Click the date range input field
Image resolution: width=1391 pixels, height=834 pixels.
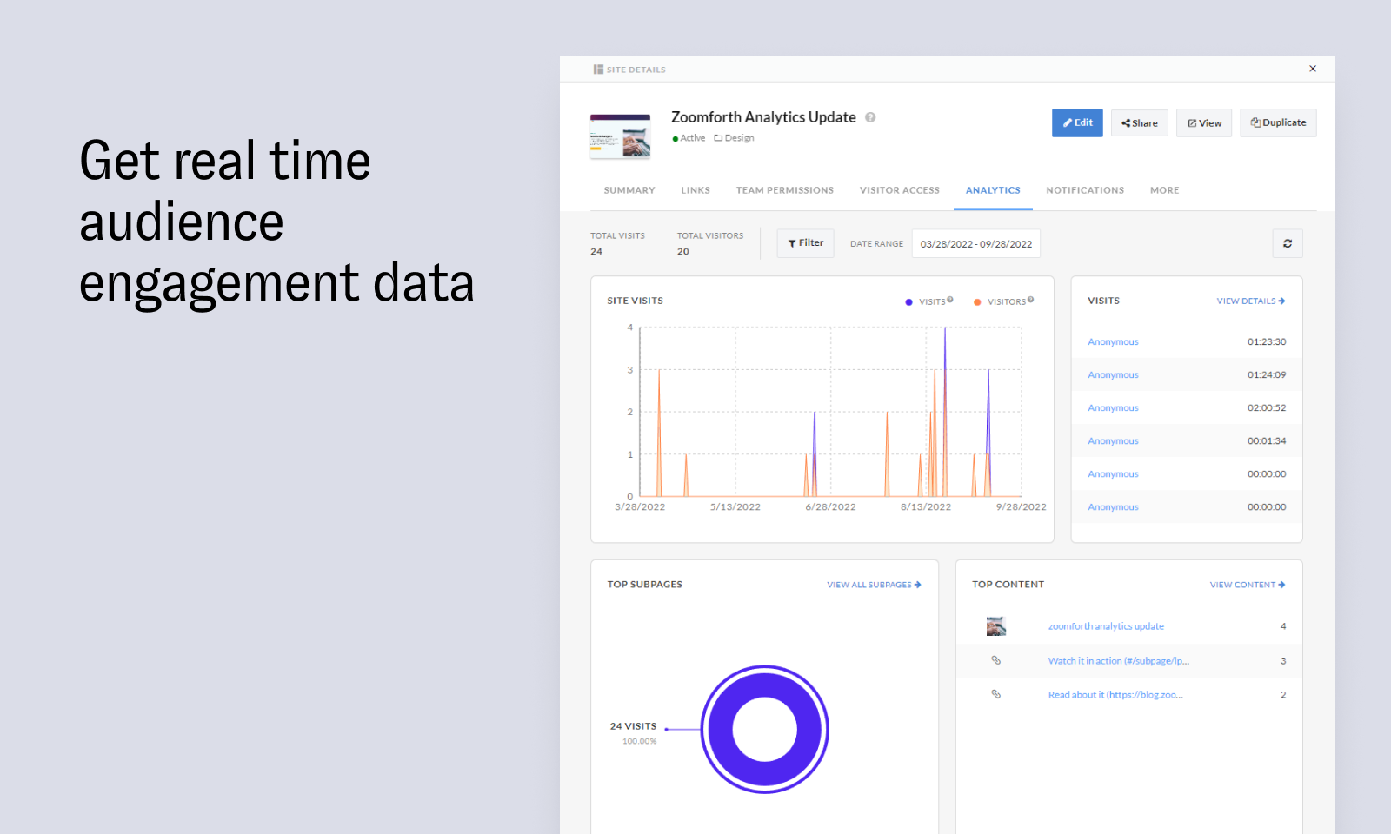pyautogui.click(x=976, y=244)
